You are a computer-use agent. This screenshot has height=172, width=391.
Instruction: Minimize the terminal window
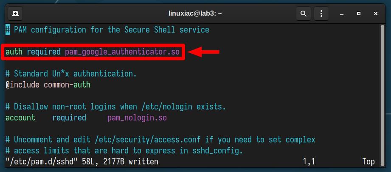click(342, 14)
